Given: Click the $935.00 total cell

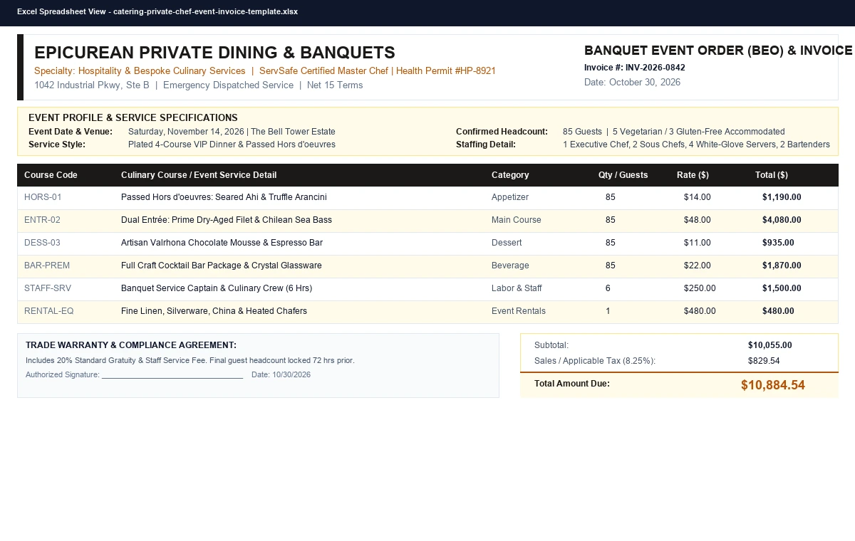Looking at the screenshot, I should [x=778, y=243].
